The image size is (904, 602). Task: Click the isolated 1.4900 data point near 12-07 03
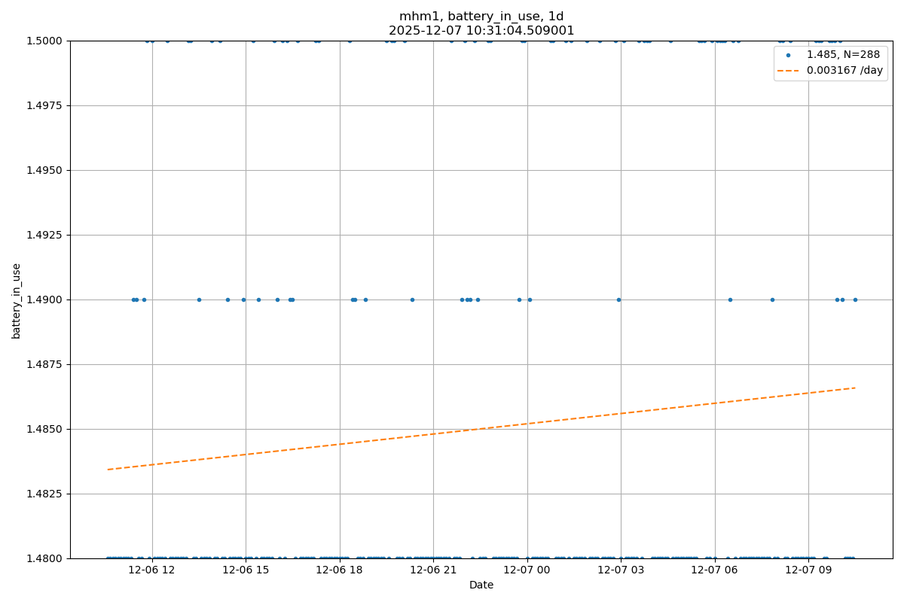618,299
